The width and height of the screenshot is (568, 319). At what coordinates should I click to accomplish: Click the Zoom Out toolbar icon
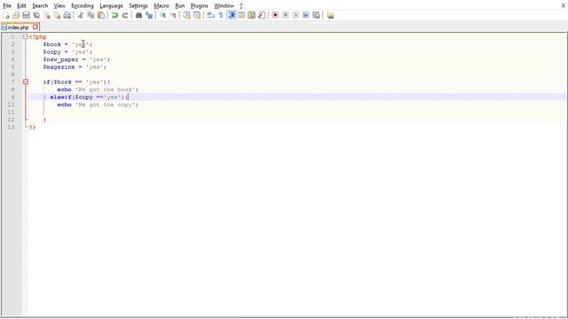coord(173,15)
